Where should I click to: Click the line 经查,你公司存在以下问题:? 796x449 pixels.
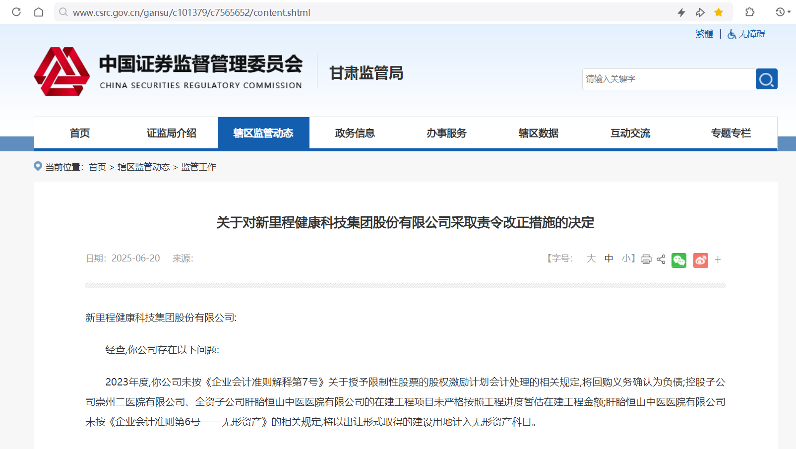(x=162, y=350)
